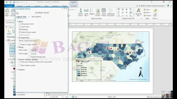Uncheck the Headings checkbox
This screenshot has height=99, width=177.
[x=20, y=29]
